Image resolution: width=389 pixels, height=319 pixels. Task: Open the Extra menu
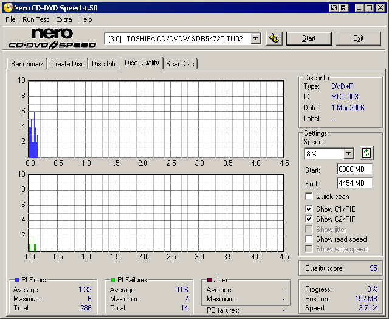(x=64, y=19)
